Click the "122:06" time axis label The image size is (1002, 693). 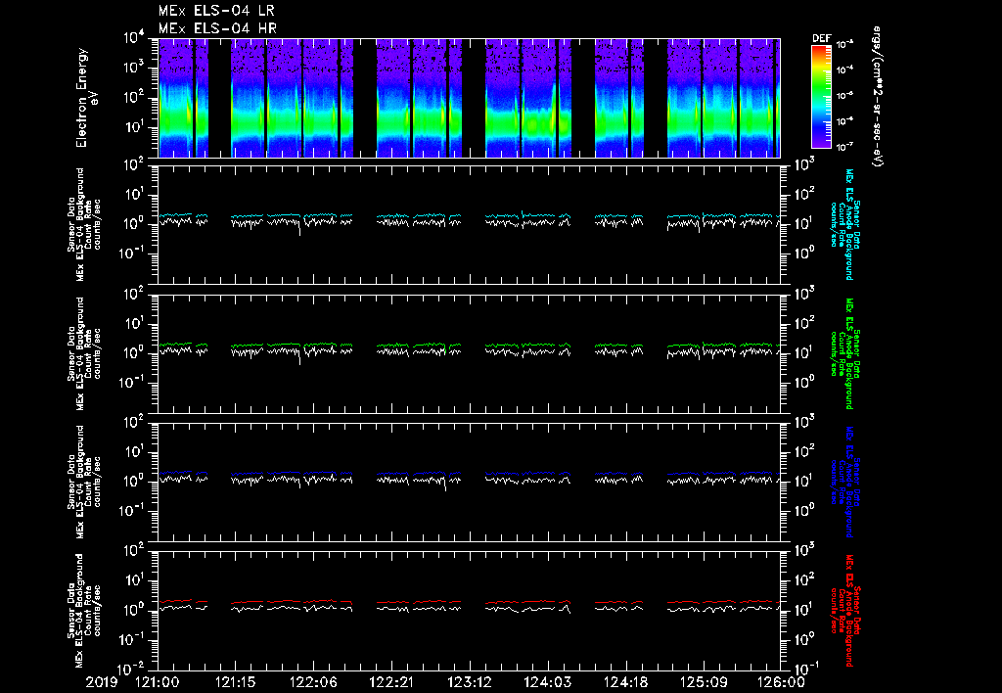314,682
